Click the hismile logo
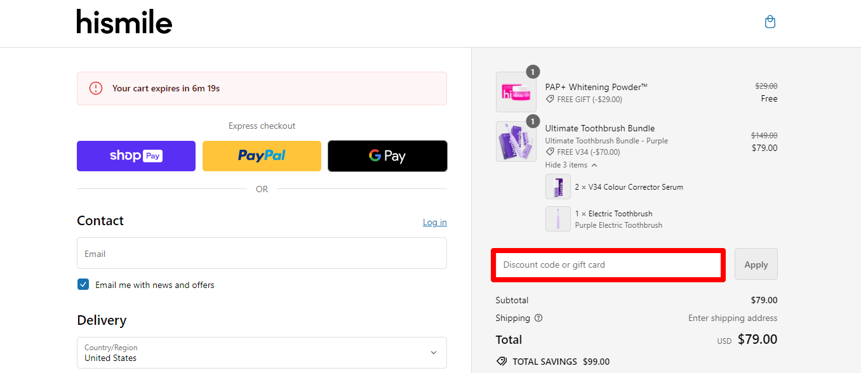Screen dimensions: 861x373 coord(124,22)
